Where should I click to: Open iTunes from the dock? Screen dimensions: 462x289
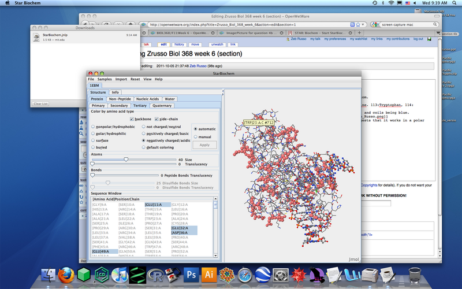[x=119, y=273]
